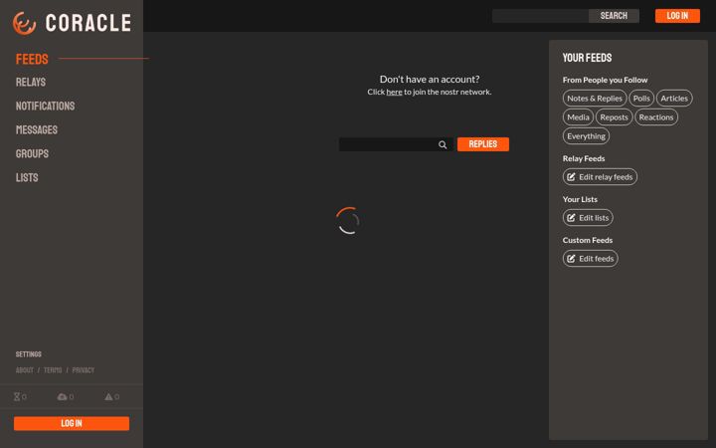
Task: Open Relays in the sidebar
Action: (x=31, y=83)
